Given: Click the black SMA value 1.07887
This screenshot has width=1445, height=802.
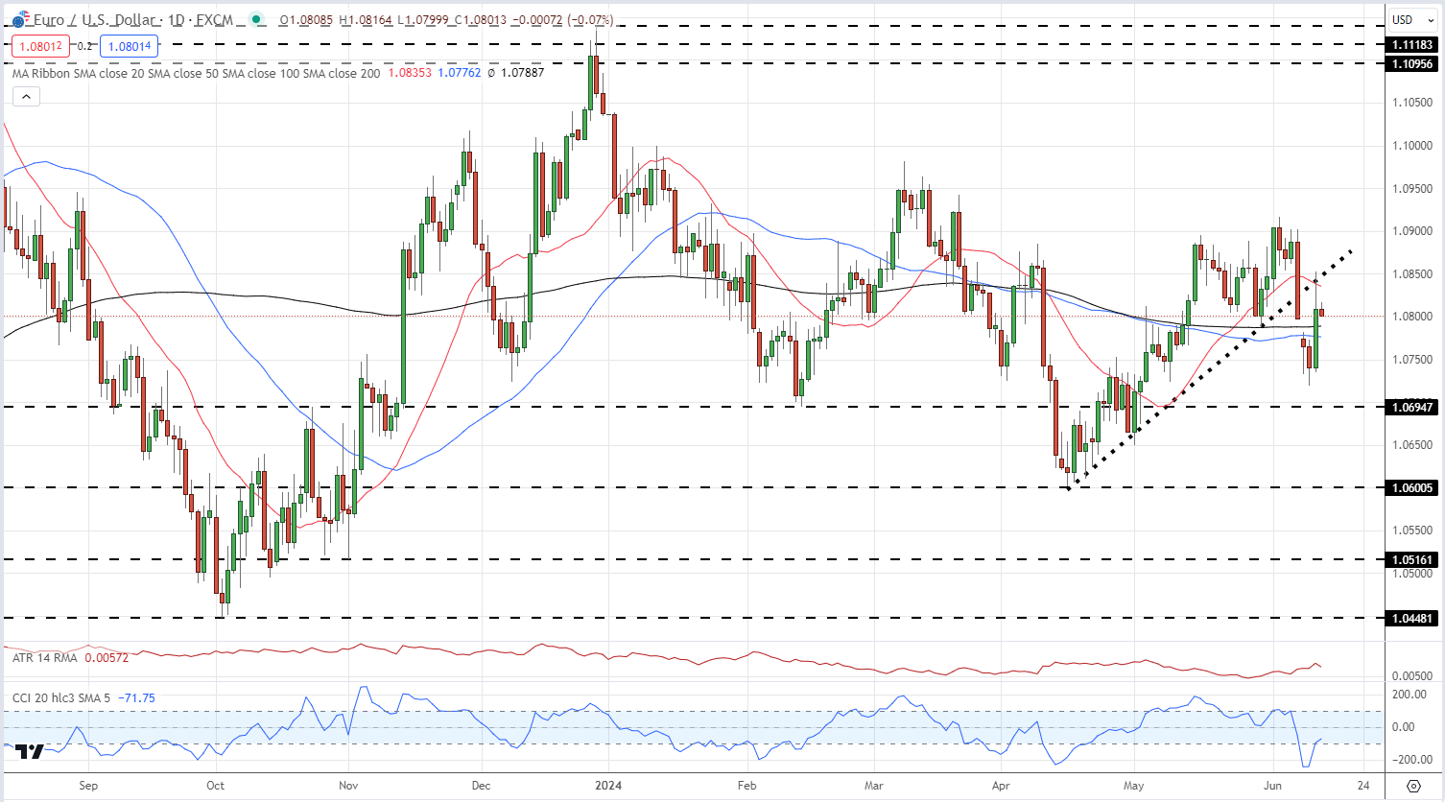Looking at the screenshot, I should pyautogui.click(x=522, y=73).
